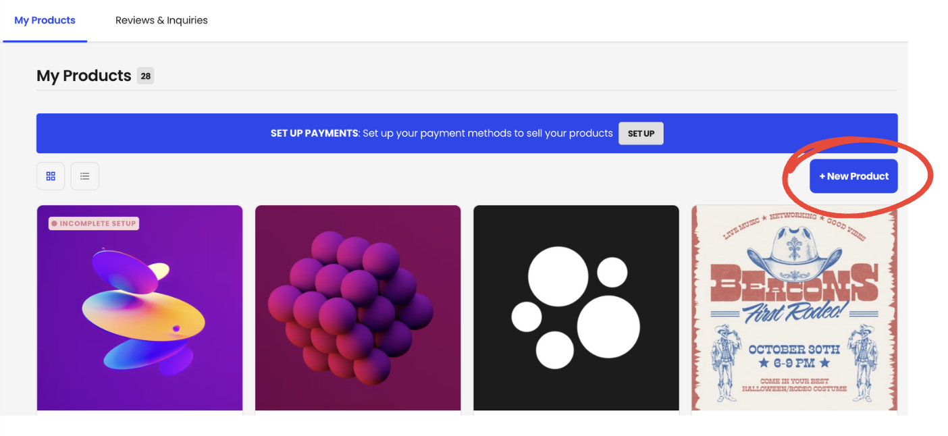Open the purple abstract shape product
This screenshot has height=436, width=948.
140,308
